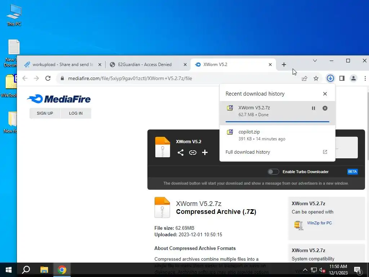
Task: Click the New folder desktop icon
Action: click(x=10, y=122)
